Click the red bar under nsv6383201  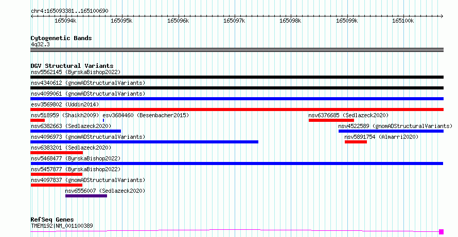point(57,153)
